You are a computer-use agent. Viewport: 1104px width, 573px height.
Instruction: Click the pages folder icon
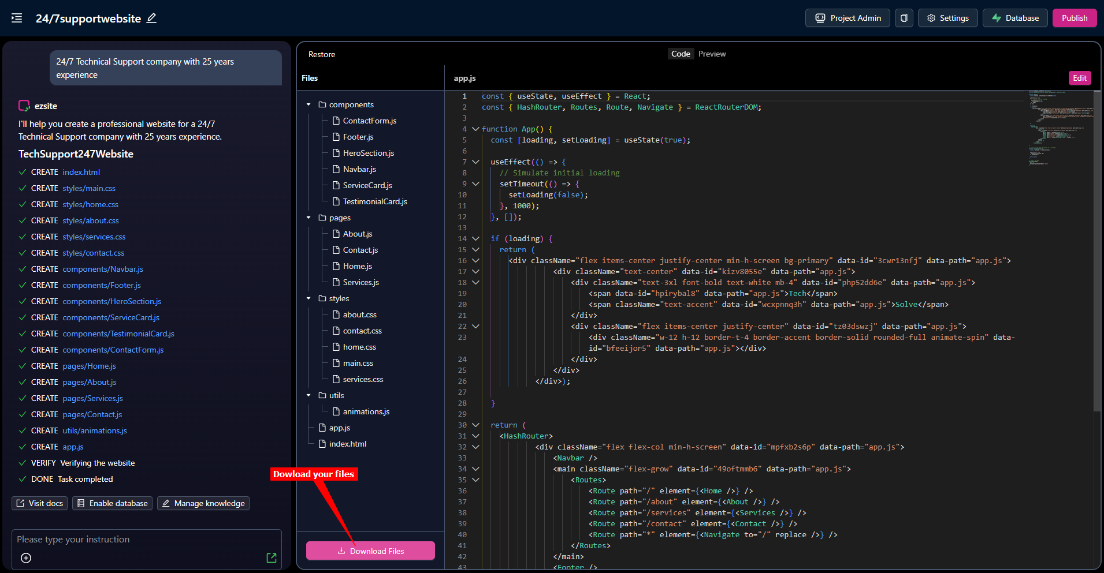[322, 218]
